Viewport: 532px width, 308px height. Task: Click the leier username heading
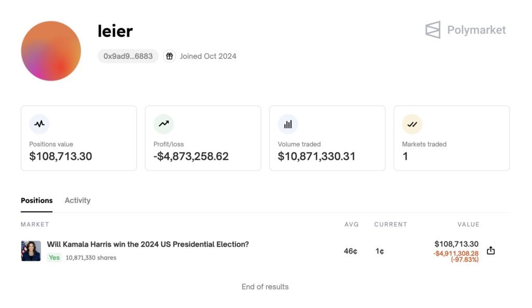click(x=115, y=31)
